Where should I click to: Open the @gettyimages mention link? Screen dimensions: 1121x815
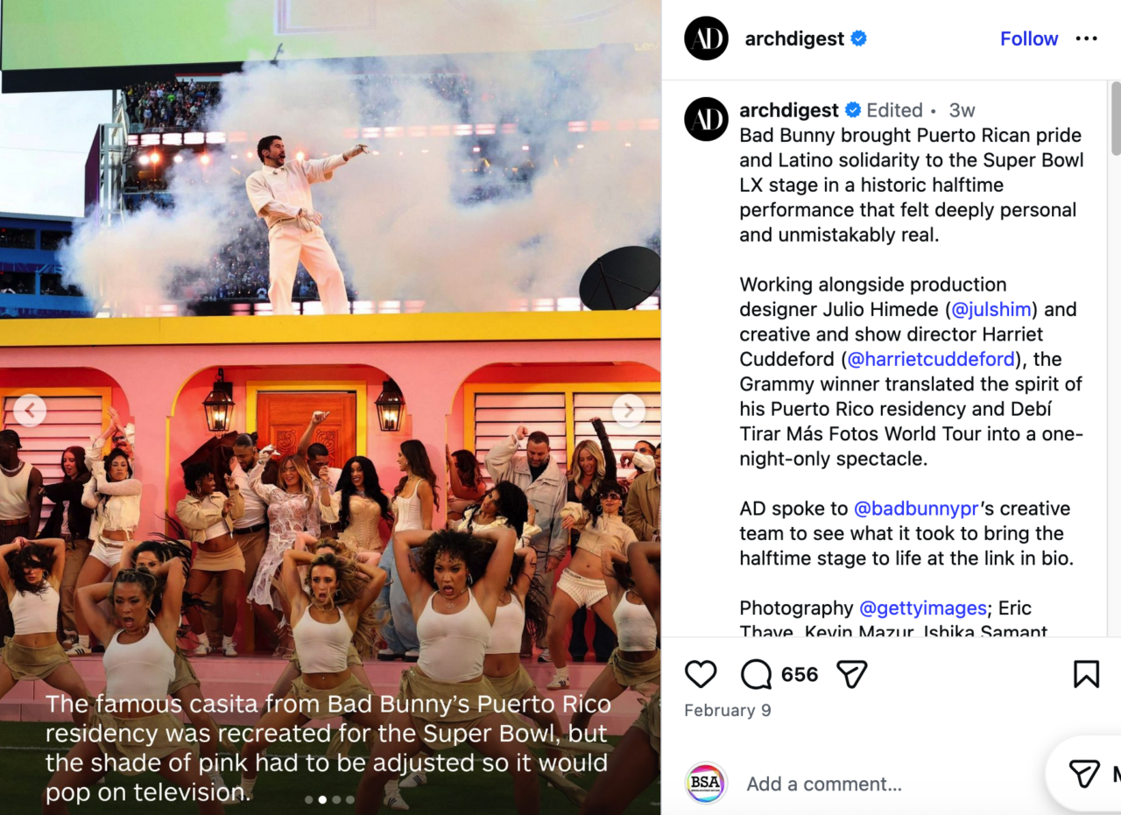coord(922,608)
